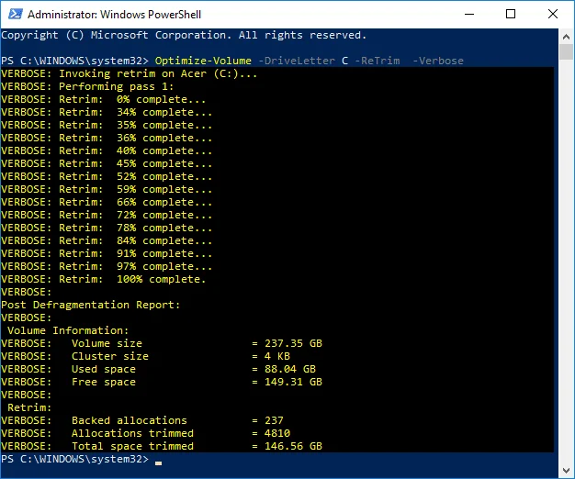Click the 'Cluster size' label
575x479 pixels.
[110, 356]
